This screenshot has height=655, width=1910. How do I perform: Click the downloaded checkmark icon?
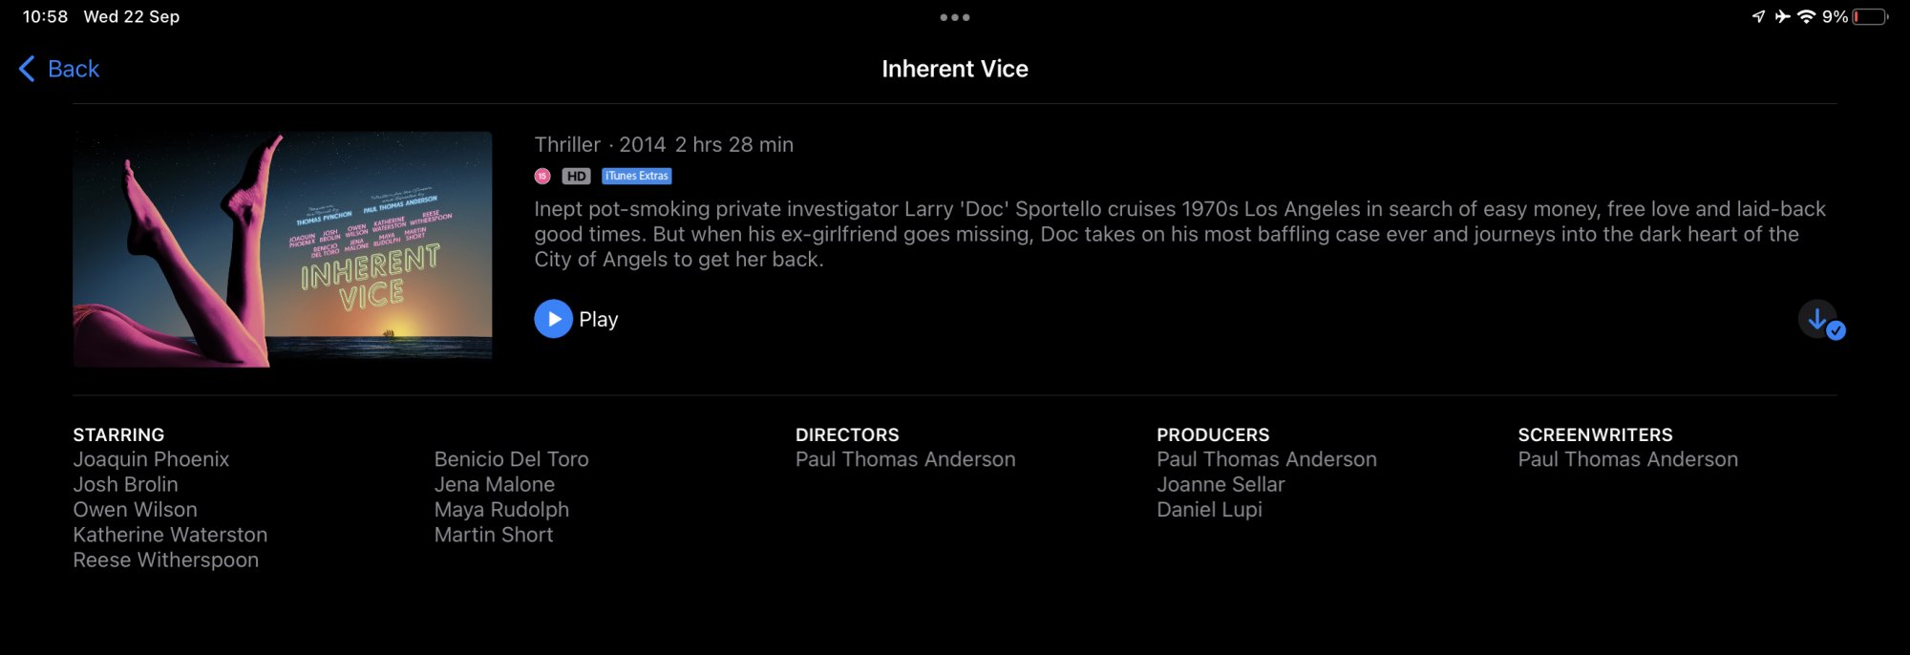coord(1821,321)
